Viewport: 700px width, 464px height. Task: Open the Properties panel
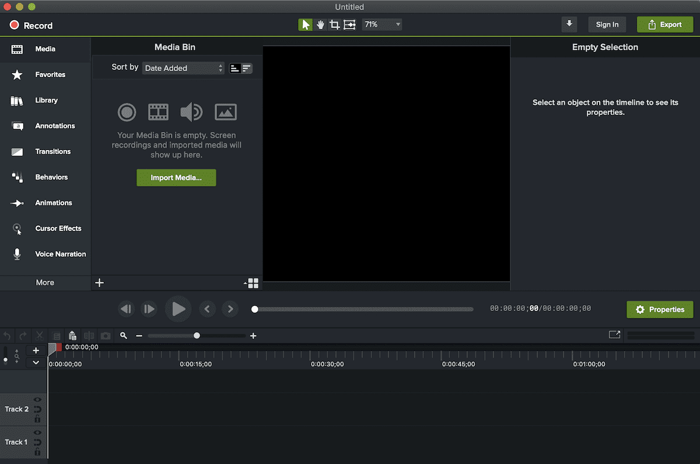pos(660,309)
